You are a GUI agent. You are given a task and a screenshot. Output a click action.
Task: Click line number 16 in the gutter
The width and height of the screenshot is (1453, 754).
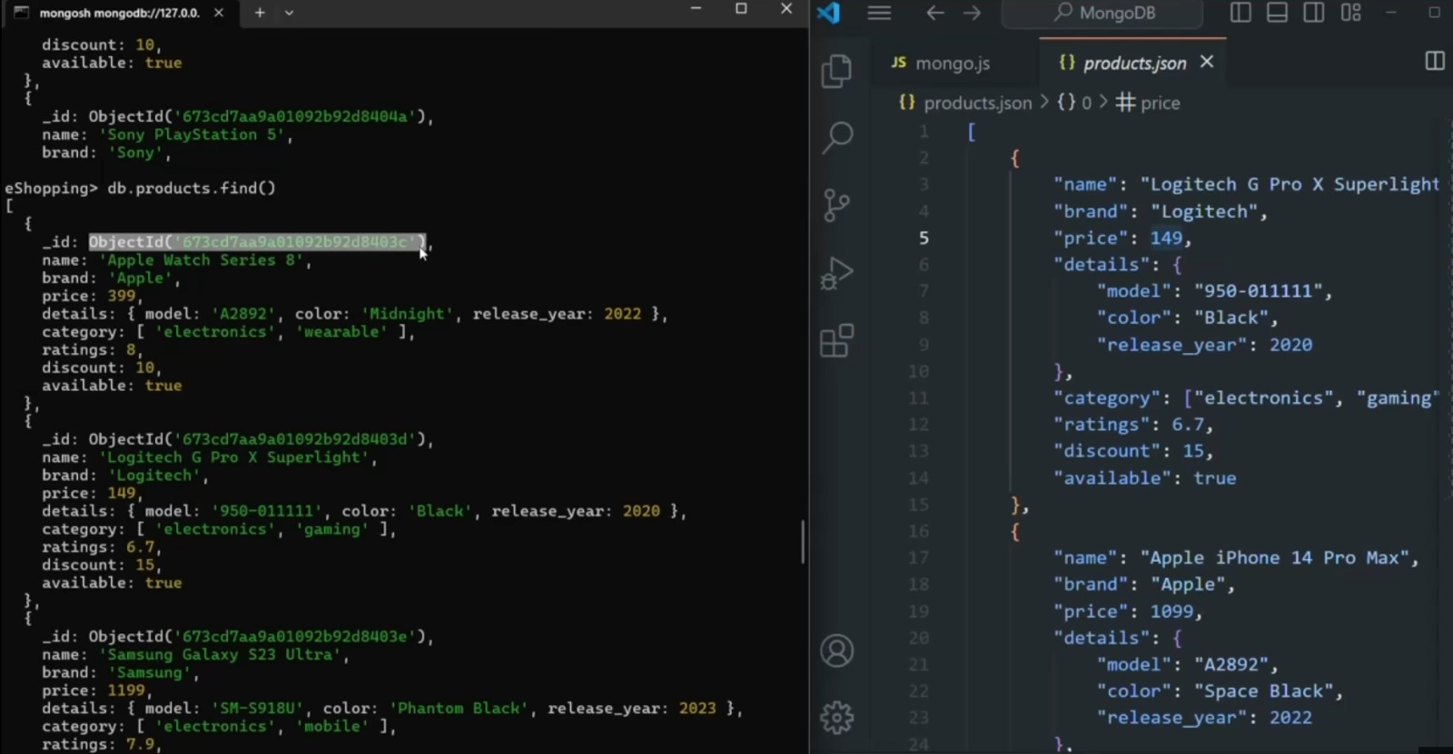tap(918, 531)
